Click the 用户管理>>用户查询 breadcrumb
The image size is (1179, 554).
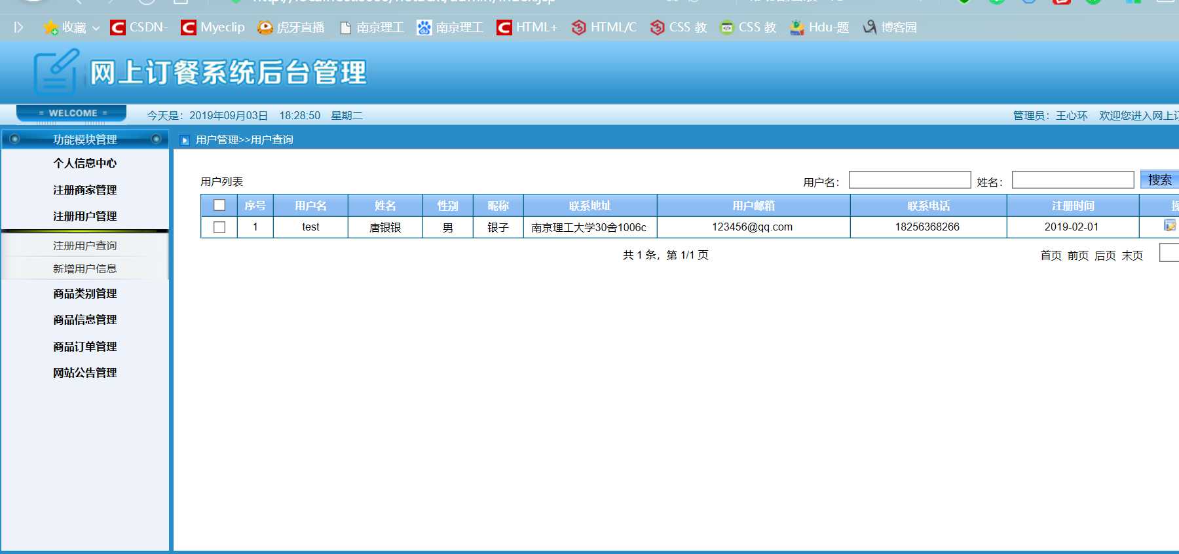(x=244, y=140)
